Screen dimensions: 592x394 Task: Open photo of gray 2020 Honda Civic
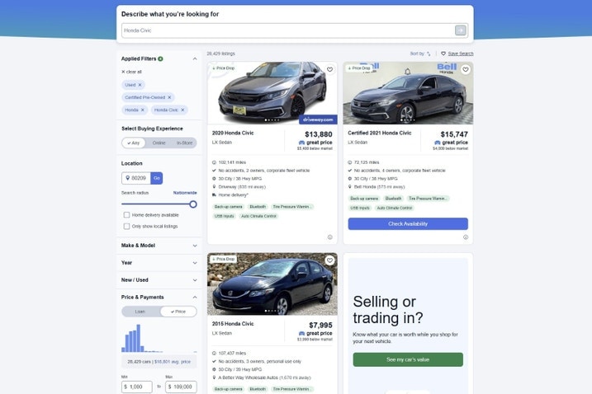coord(272,93)
